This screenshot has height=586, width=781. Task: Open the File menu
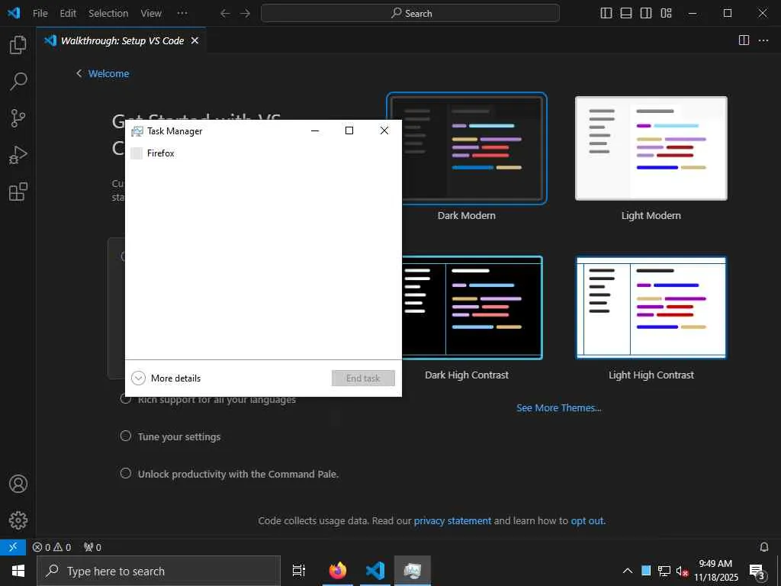40,14
